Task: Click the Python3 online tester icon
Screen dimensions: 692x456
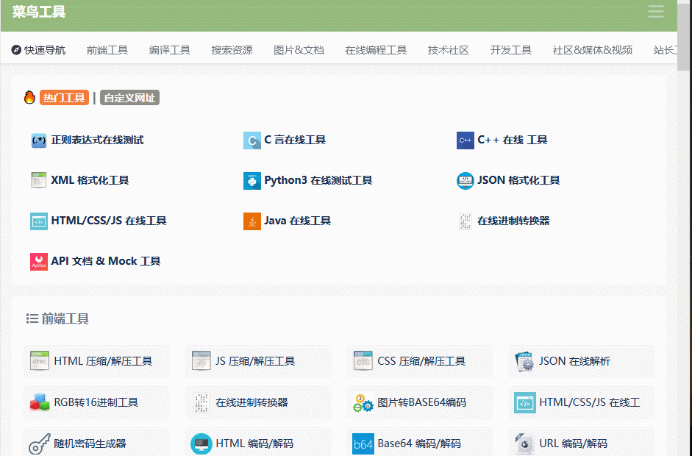Action: 252,181
